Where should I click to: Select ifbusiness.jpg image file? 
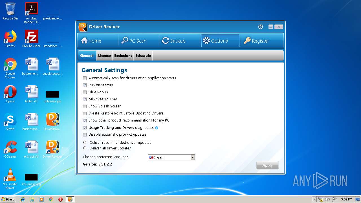[31, 179]
